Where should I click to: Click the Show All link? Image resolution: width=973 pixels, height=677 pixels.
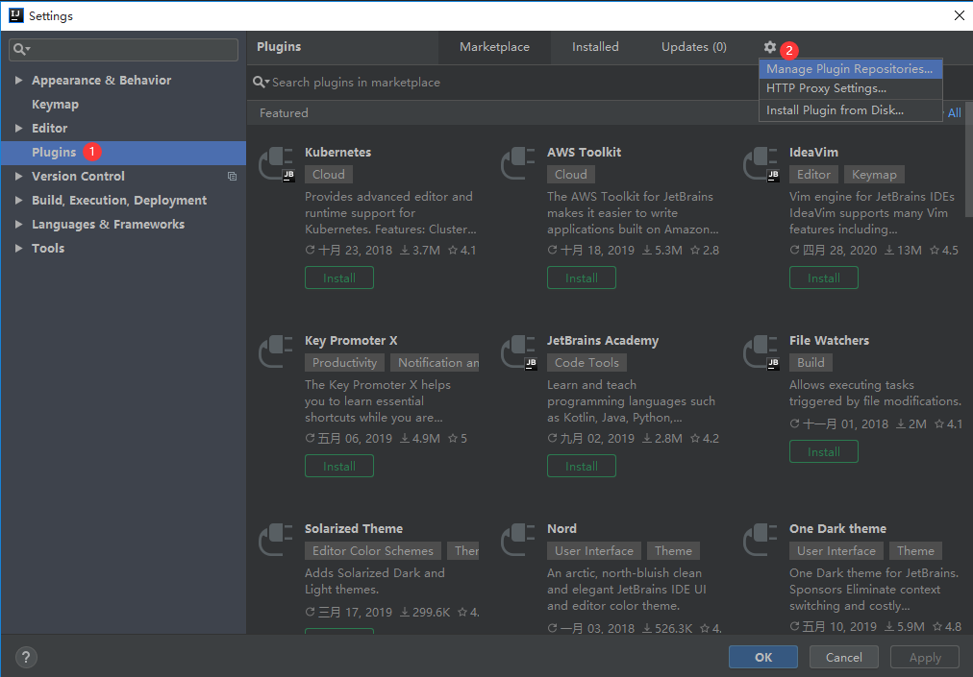(954, 113)
